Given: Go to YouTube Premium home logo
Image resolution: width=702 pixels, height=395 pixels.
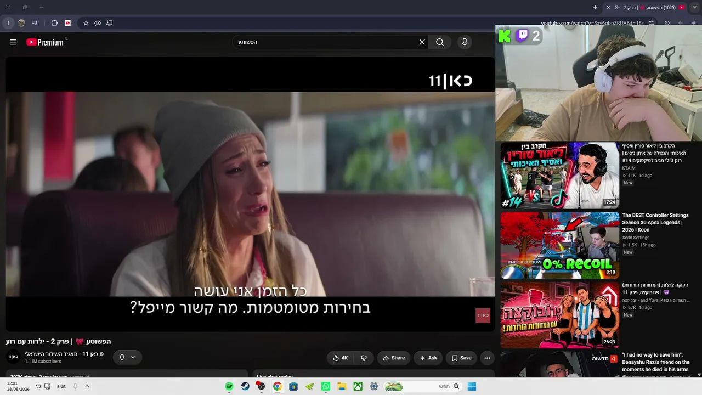Looking at the screenshot, I should (x=45, y=42).
